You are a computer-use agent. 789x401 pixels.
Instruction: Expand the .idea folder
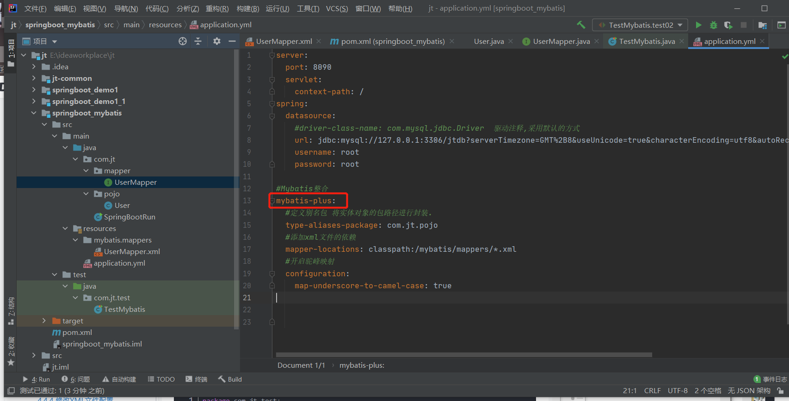coord(34,67)
